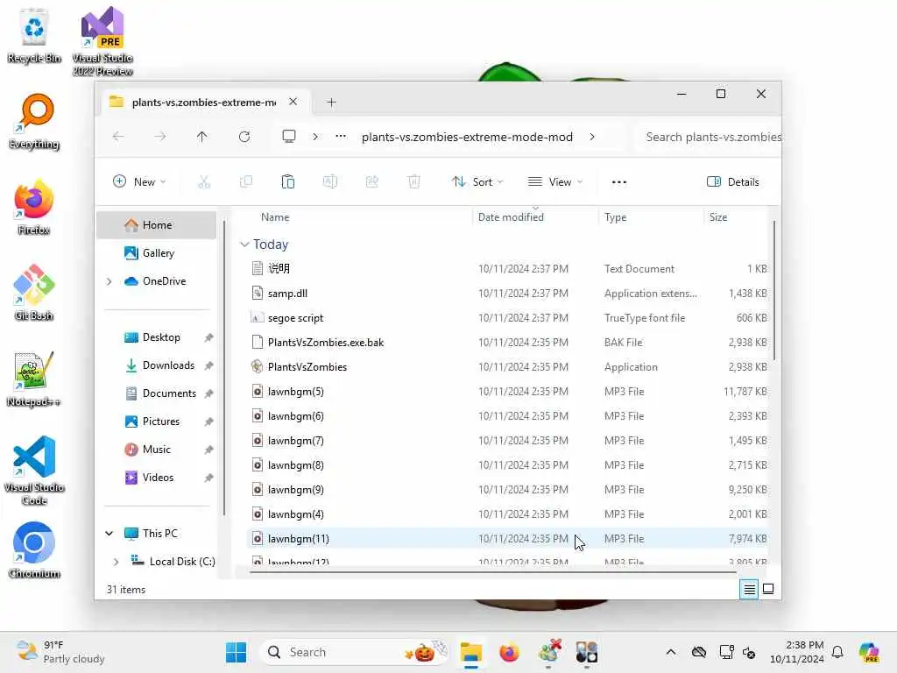This screenshot has height=673, width=897.
Task: Select Visual Studio Code desktop shortcut
Action: 34,471
